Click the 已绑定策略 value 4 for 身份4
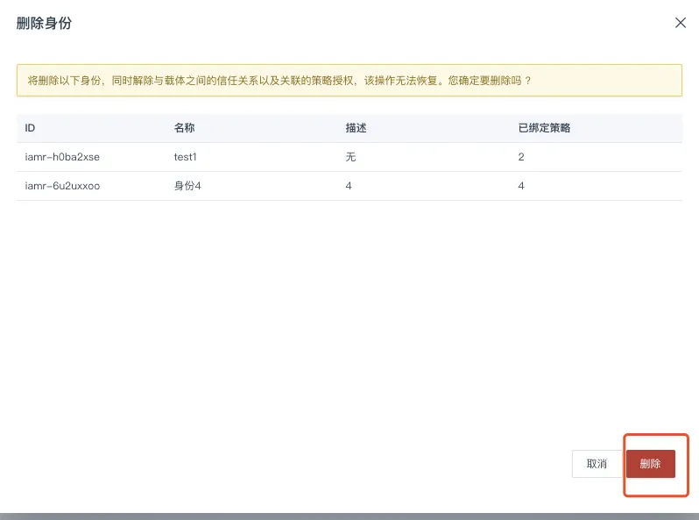 click(x=521, y=186)
